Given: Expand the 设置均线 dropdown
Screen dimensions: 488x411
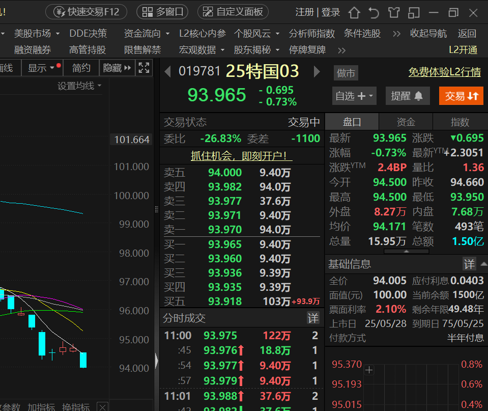Looking at the screenshot, I should click(x=79, y=86).
